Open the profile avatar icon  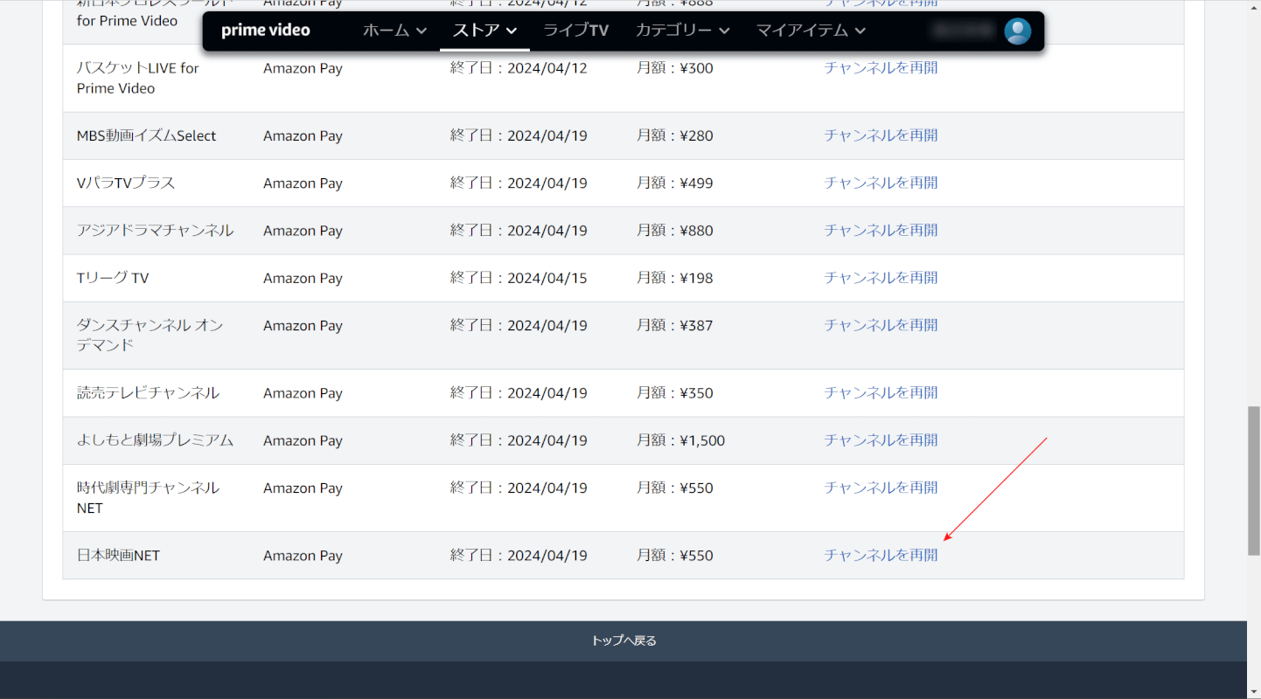[x=1017, y=31]
